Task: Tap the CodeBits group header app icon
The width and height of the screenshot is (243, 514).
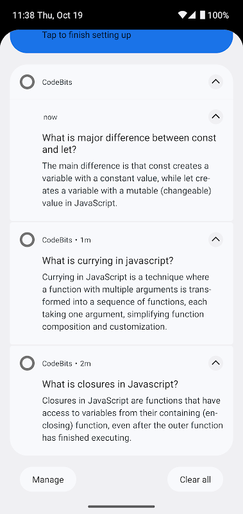Action: (27, 82)
